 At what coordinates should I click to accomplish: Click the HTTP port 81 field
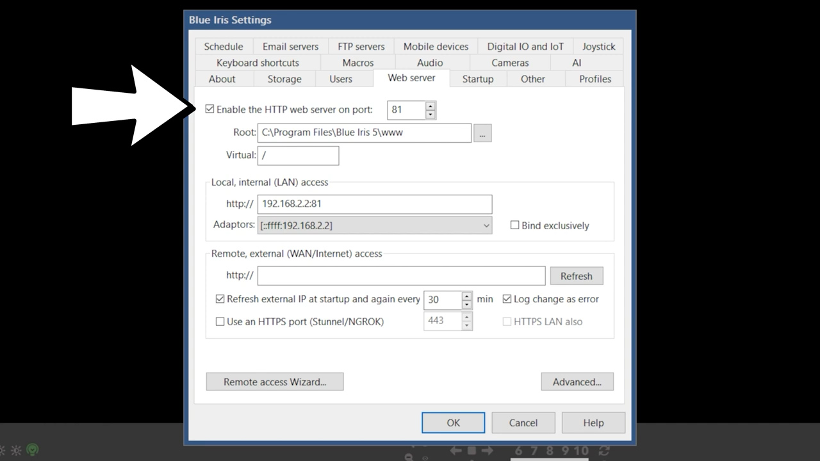coord(406,110)
